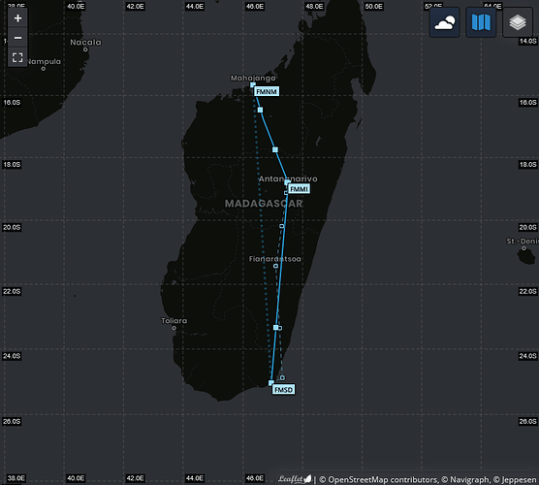Image resolution: width=539 pixels, height=485 pixels.
Task: Click the FMSD destination waypoint marker
Action: [270, 383]
